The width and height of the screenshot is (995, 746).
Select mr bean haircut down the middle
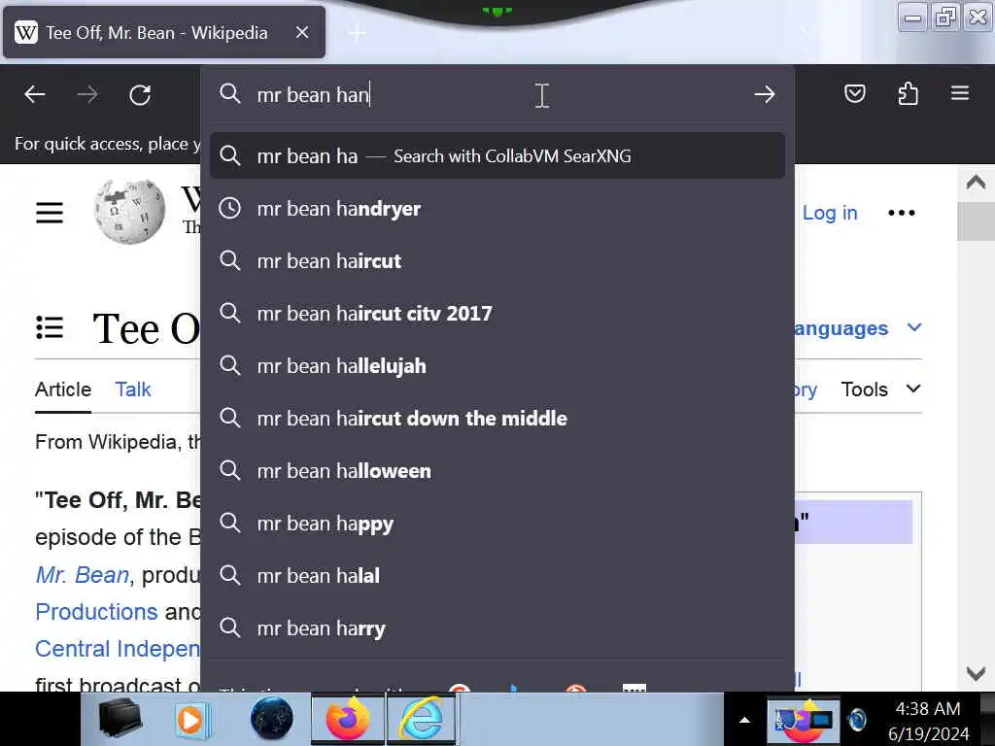(497, 419)
